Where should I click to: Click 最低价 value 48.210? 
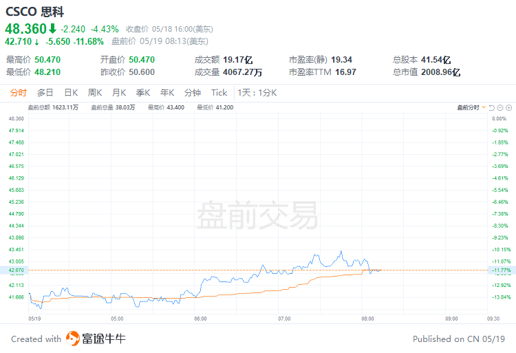(x=47, y=72)
